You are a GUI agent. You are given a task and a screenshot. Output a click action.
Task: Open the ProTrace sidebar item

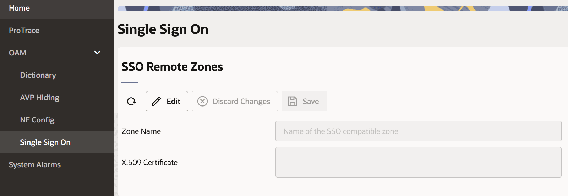click(24, 31)
